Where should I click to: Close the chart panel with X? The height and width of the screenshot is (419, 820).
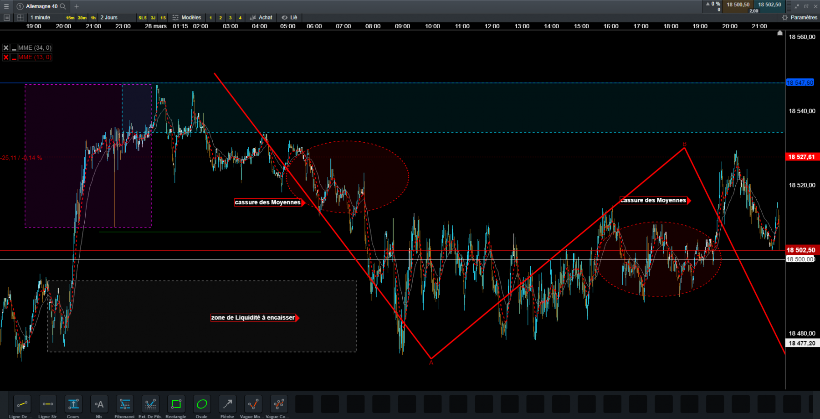[815, 6]
